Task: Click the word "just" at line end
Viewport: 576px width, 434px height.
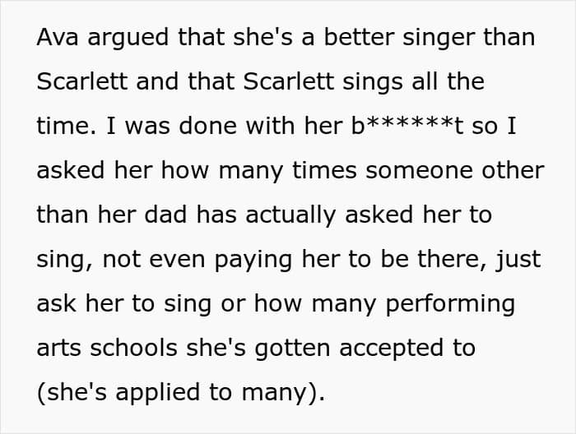Action: [x=518, y=261]
